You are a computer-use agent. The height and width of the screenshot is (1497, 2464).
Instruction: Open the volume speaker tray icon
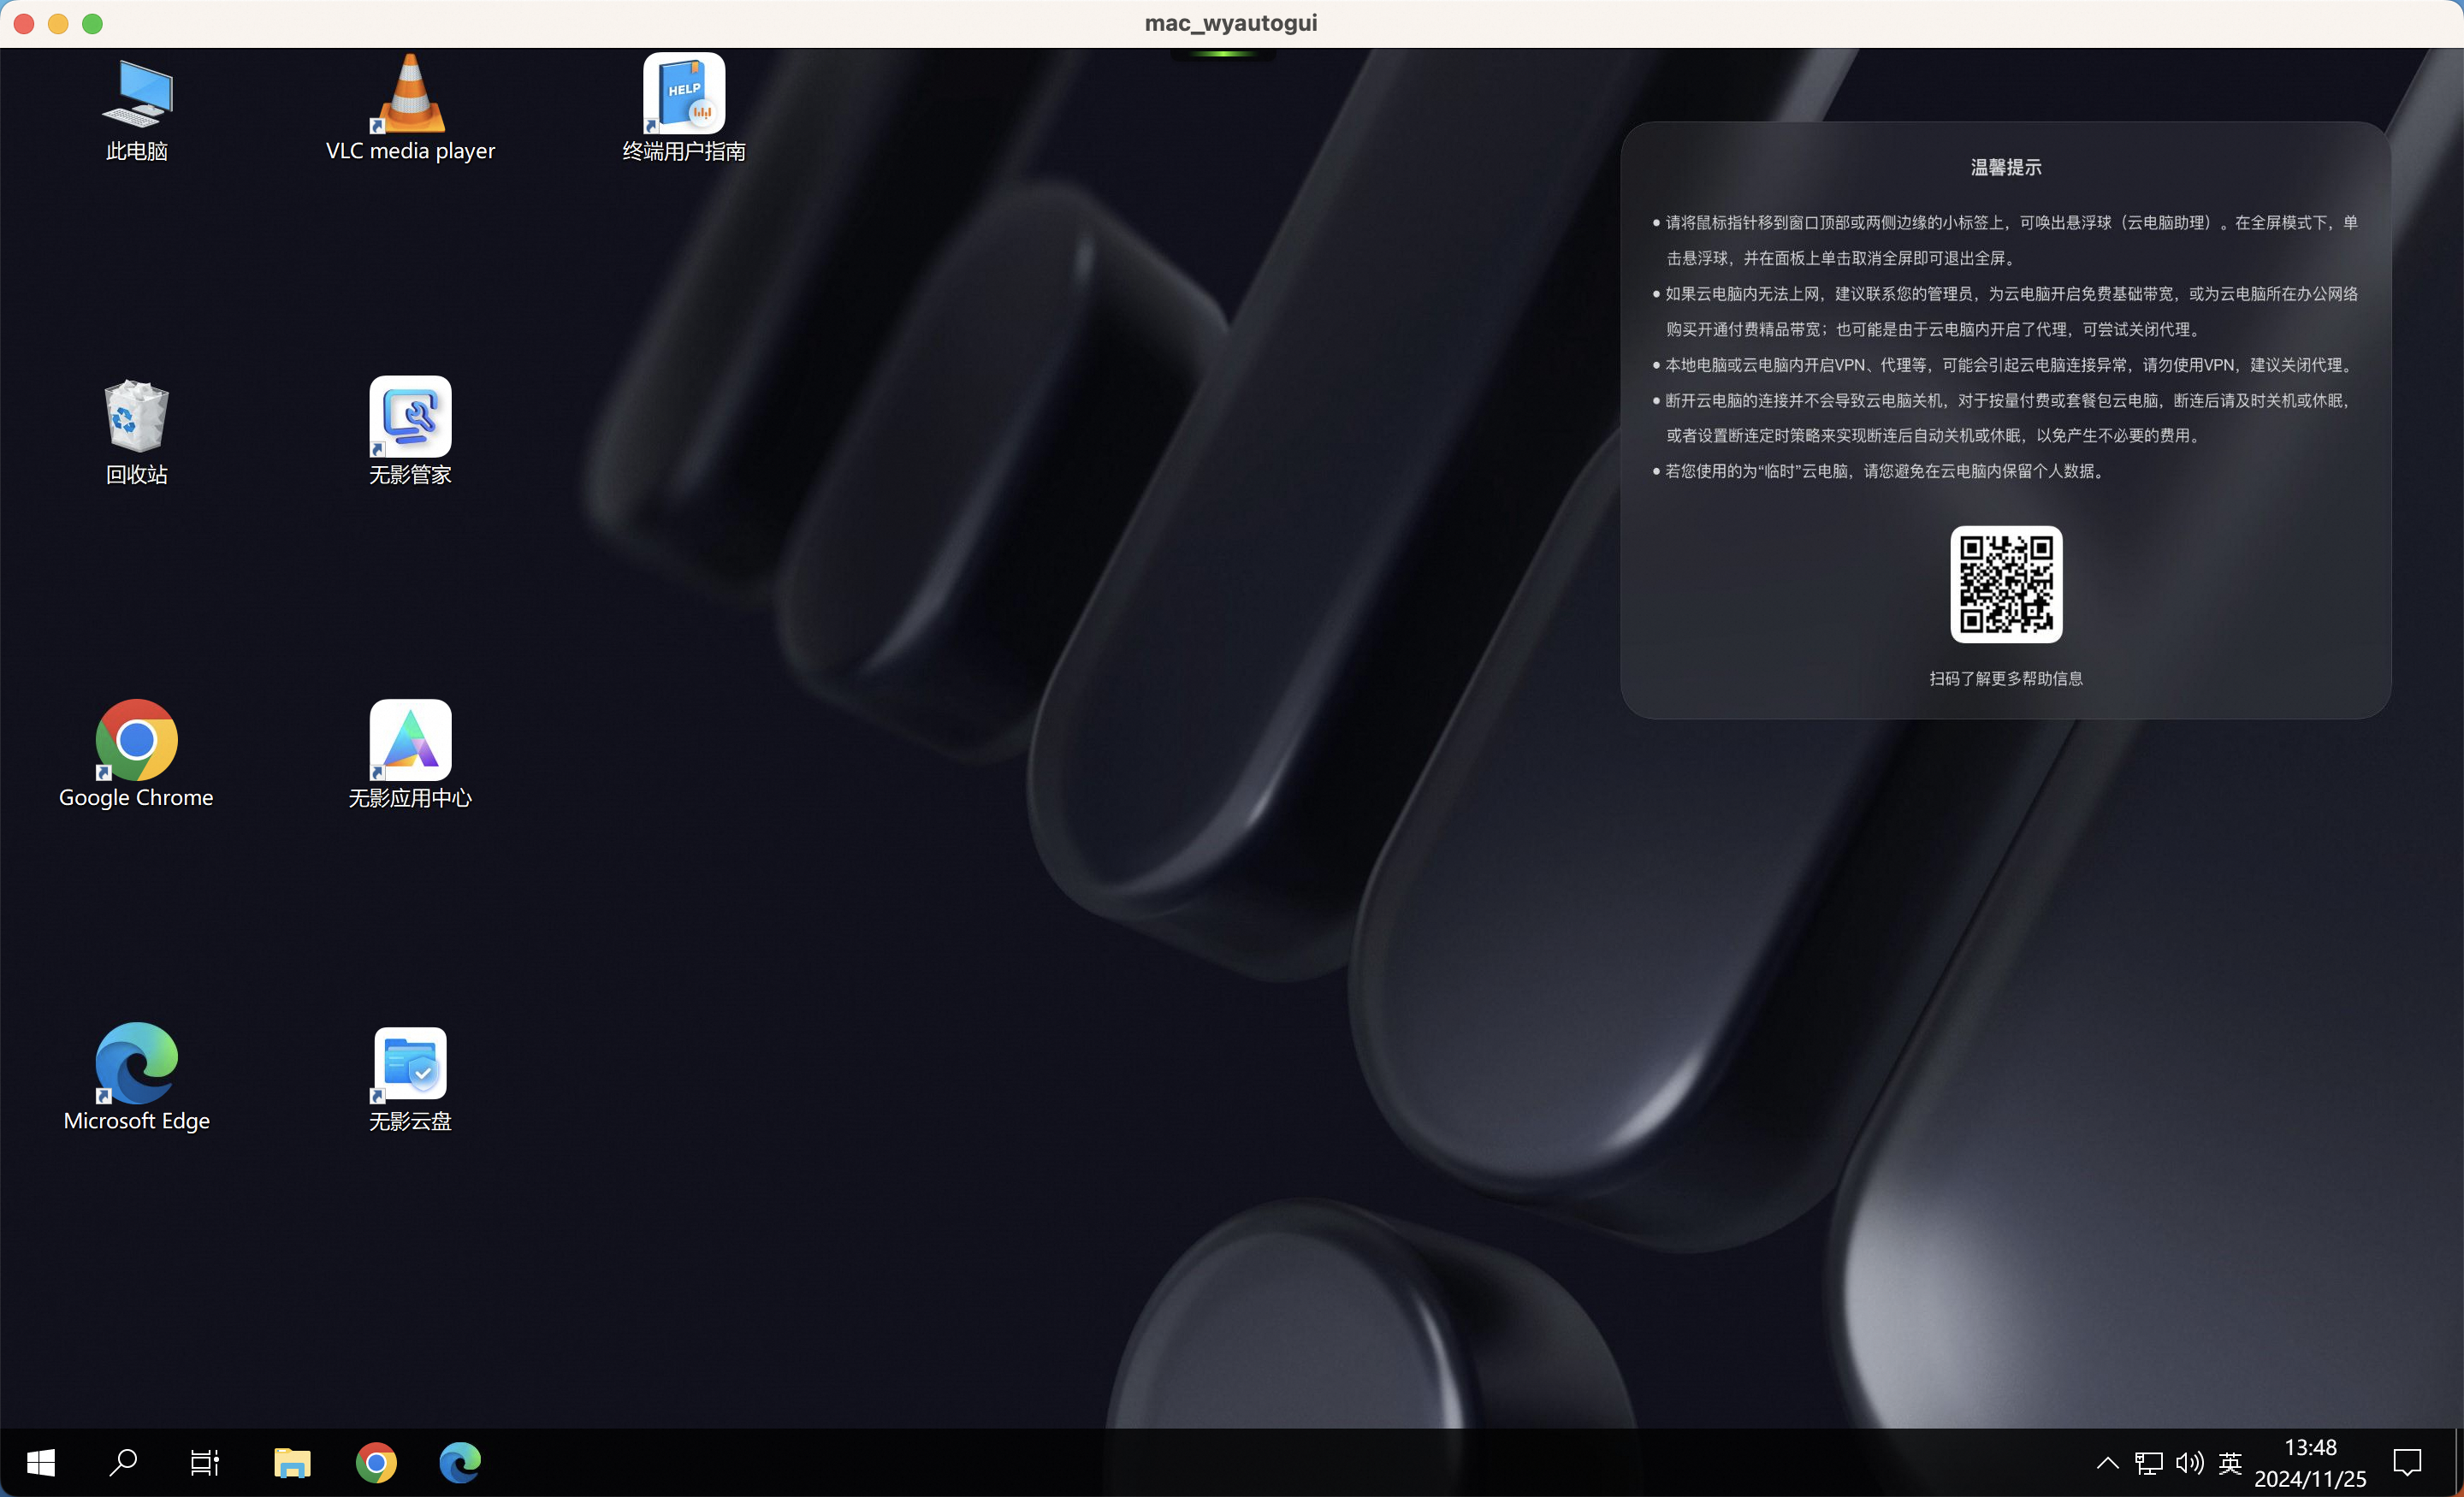pos(2189,1463)
